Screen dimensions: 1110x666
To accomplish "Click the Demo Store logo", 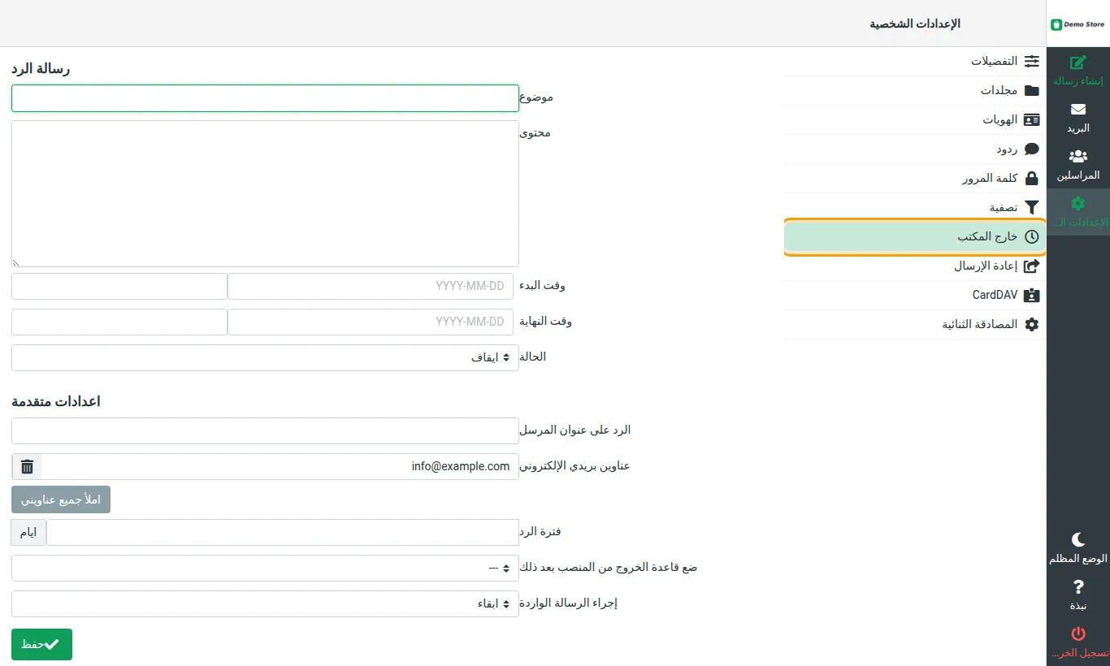I will (x=1078, y=24).
